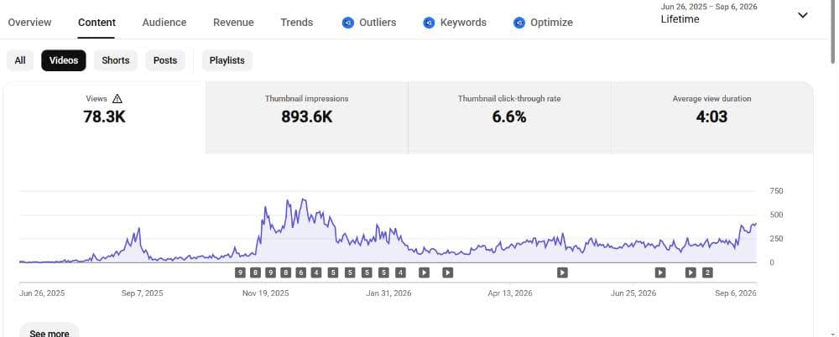Click the Nov 19, 2025 axis label
This screenshot has height=337, width=839.
tap(265, 293)
